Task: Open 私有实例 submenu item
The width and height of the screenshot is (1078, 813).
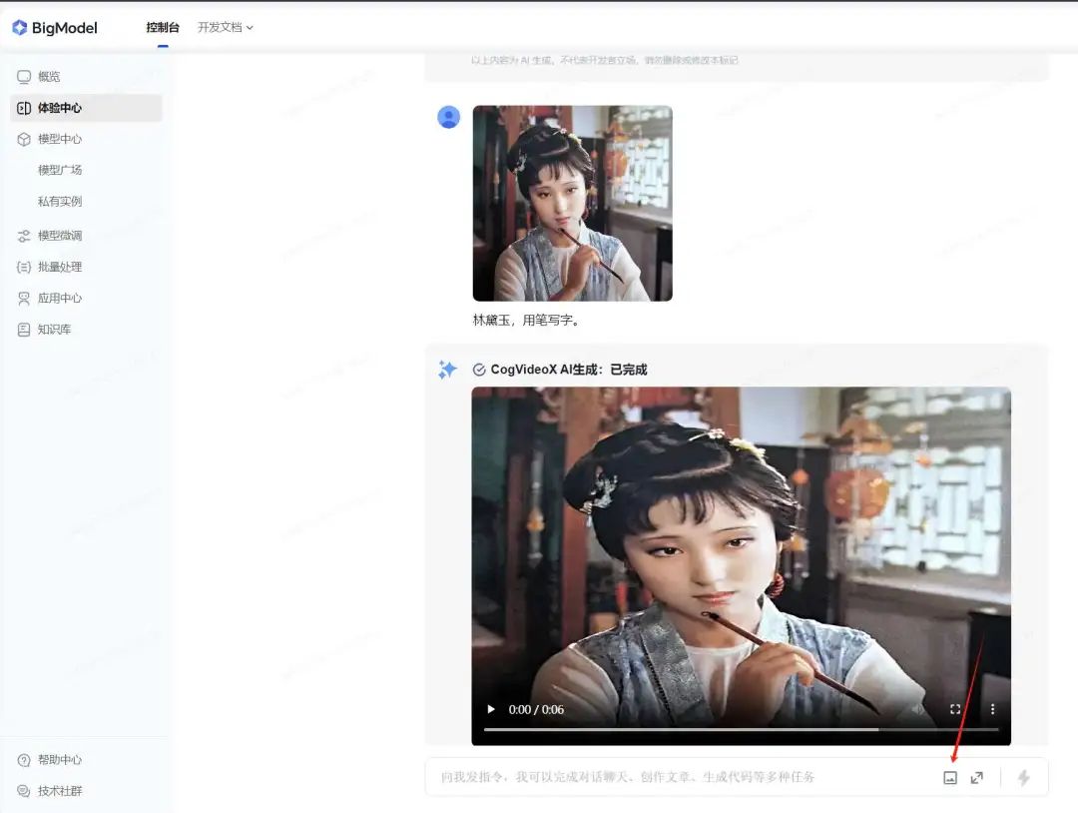Action: (60, 202)
